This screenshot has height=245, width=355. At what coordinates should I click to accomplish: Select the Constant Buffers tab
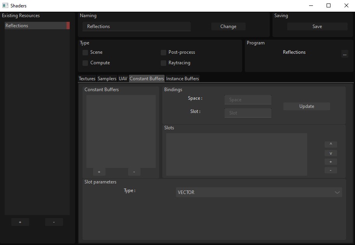pos(147,79)
